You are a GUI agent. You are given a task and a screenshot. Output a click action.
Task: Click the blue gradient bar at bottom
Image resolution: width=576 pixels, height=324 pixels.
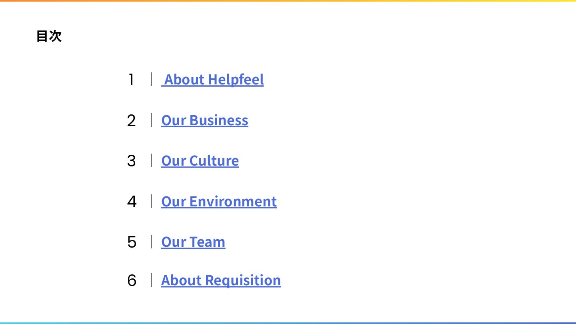pyautogui.click(x=288, y=323)
